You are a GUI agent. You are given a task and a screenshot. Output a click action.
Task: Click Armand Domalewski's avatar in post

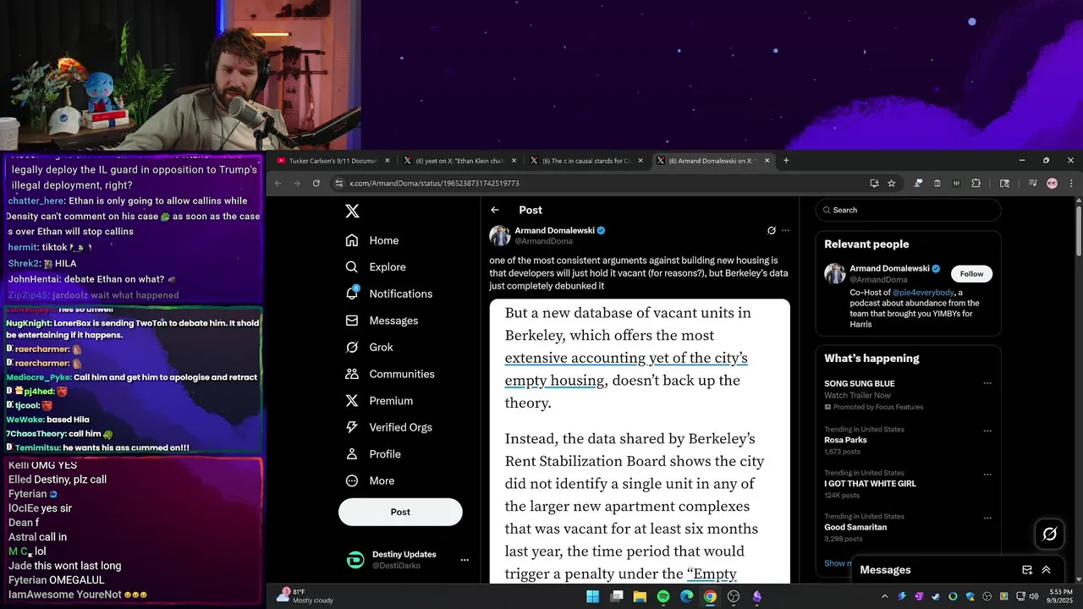pos(499,235)
